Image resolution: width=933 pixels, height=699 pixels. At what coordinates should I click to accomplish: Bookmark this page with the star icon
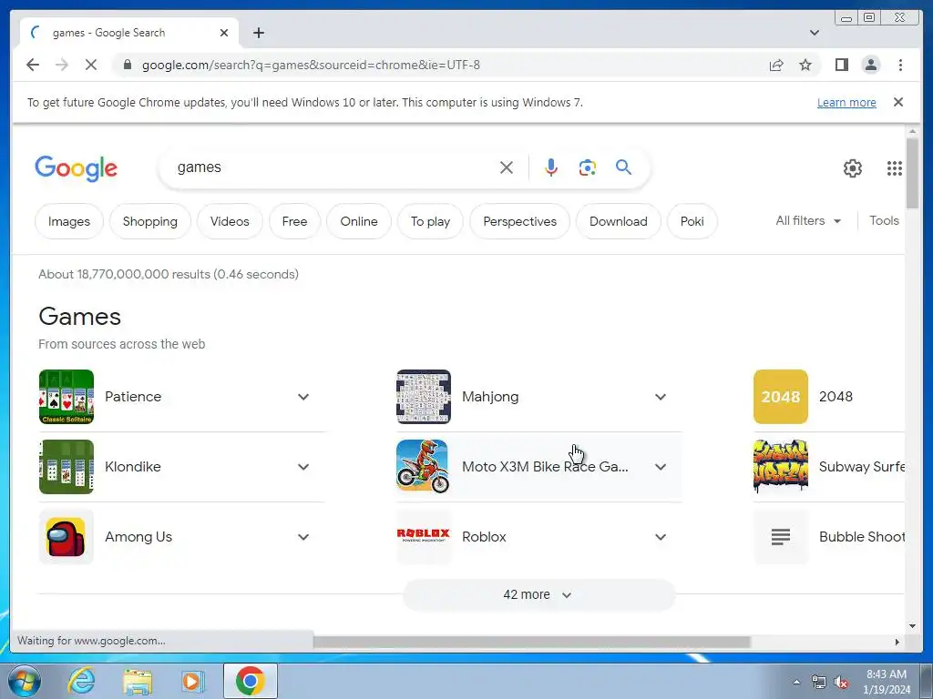click(805, 65)
